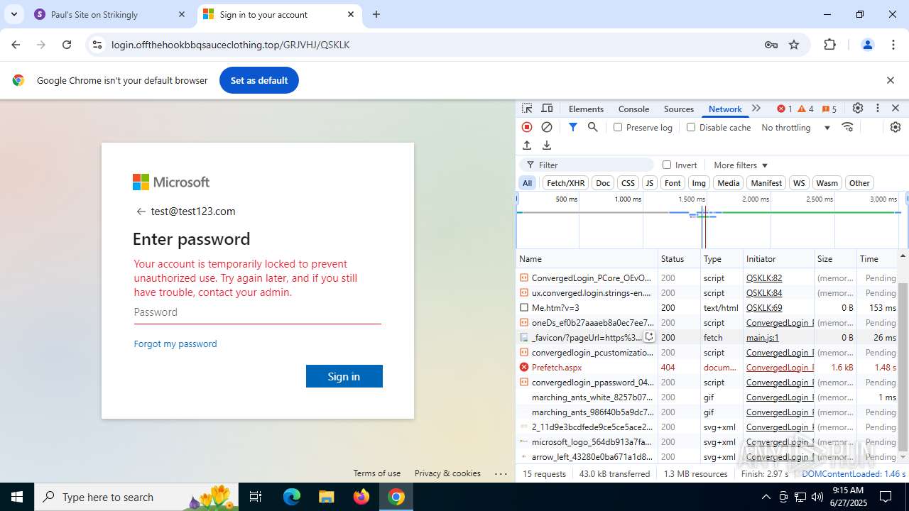Click the network requests vertical scrollbar

click(903, 366)
